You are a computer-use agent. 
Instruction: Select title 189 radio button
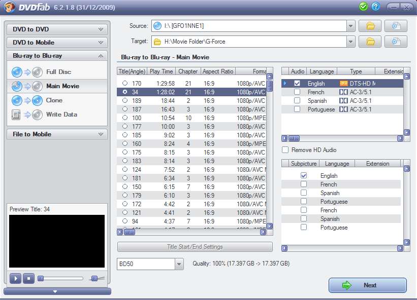pos(125,100)
